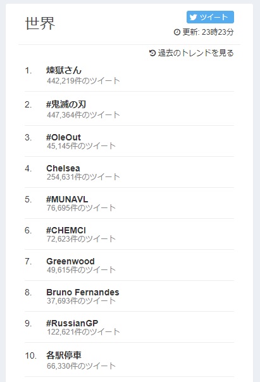Click the 世界 heading
Image resolution: width=260 pixels, height=382 pixels.
pos(40,23)
